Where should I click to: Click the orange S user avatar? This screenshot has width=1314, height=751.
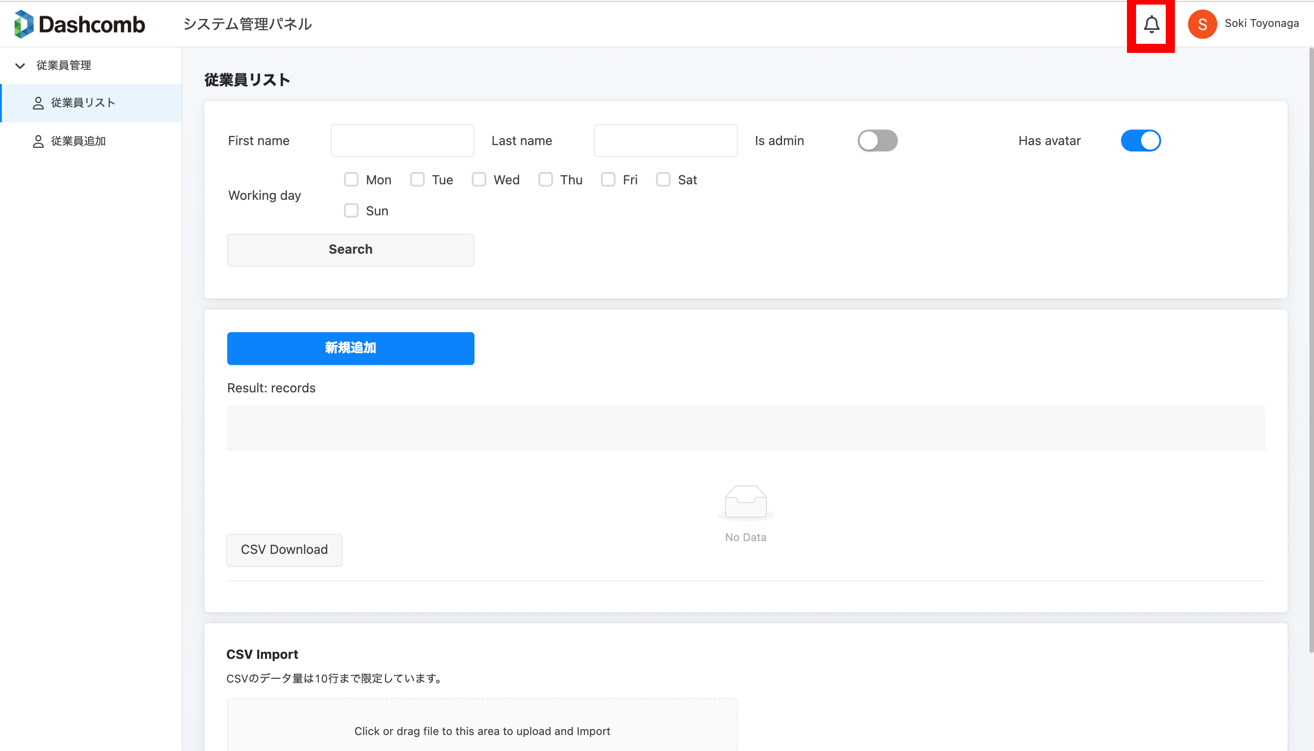coord(1202,24)
